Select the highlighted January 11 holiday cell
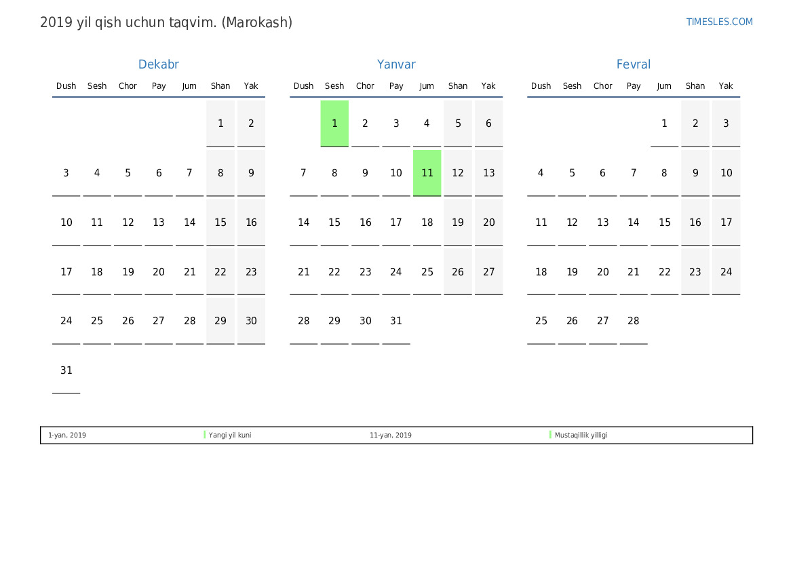 [427, 173]
